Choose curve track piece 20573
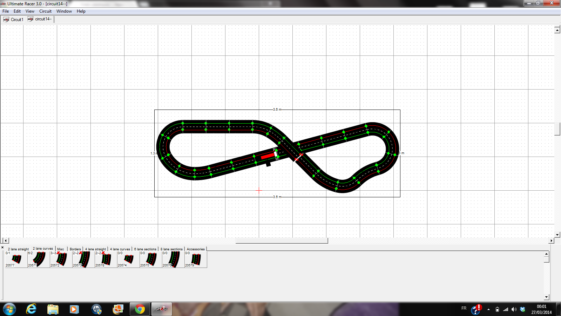This screenshot has height=316, width=561. [83, 259]
